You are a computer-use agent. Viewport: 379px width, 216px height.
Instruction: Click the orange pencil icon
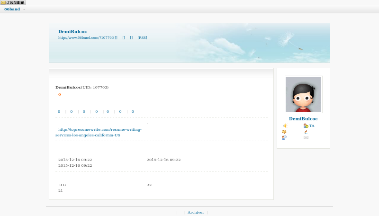pyautogui.click(x=306, y=132)
